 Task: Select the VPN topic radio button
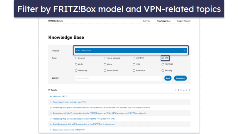163,58
